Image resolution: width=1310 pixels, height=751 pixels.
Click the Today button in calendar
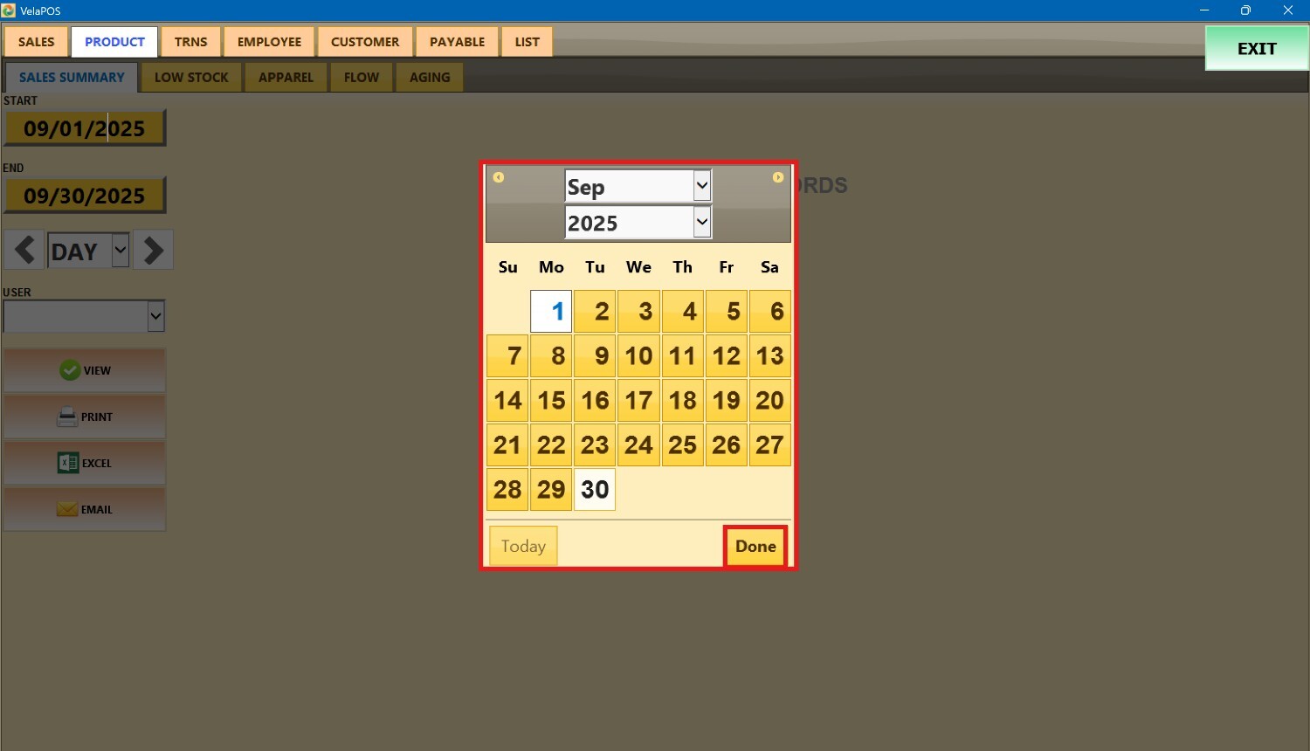tap(523, 546)
